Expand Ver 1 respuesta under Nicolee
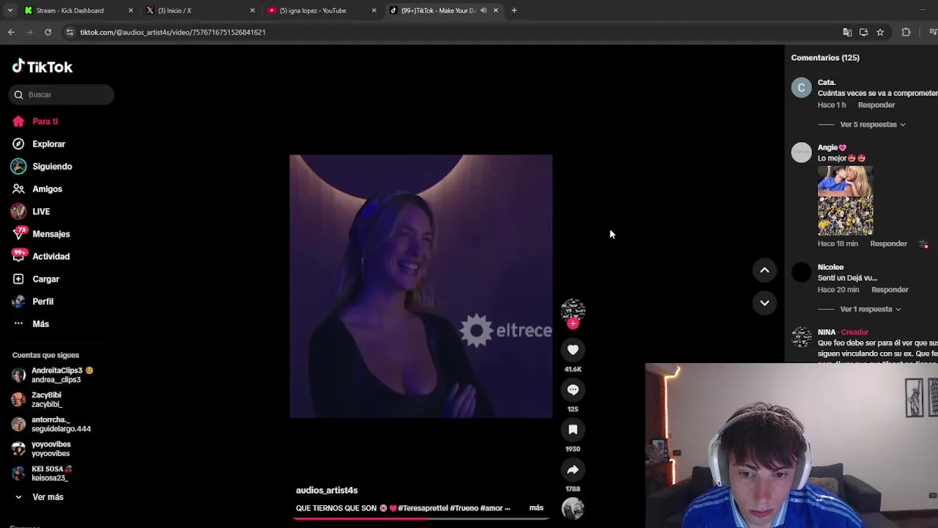The width and height of the screenshot is (938, 528). point(870,309)
